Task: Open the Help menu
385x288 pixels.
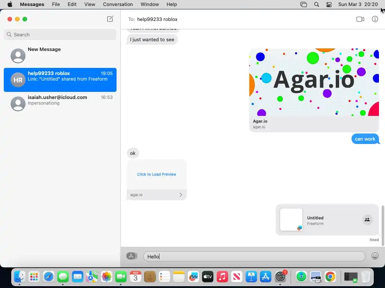Action: (171, 4)
